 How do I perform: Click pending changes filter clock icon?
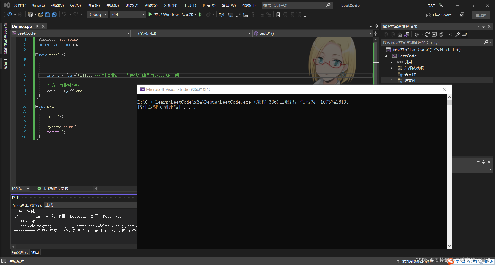click(417, 34)
